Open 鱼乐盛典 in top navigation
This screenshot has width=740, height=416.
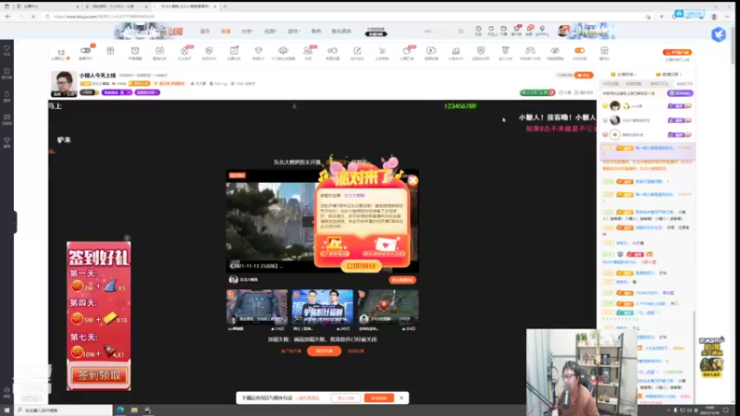pos(341,31)
